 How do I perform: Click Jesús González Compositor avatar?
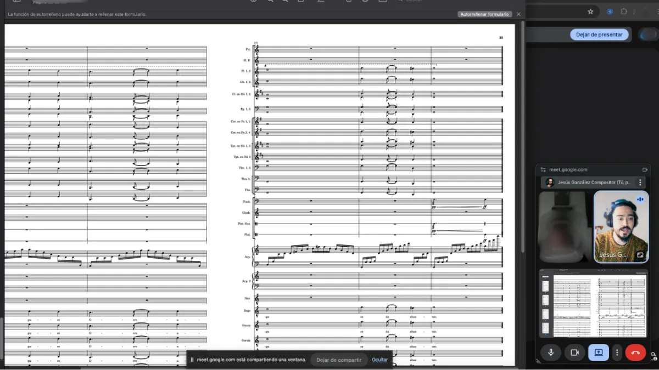(x=549, y=183)
